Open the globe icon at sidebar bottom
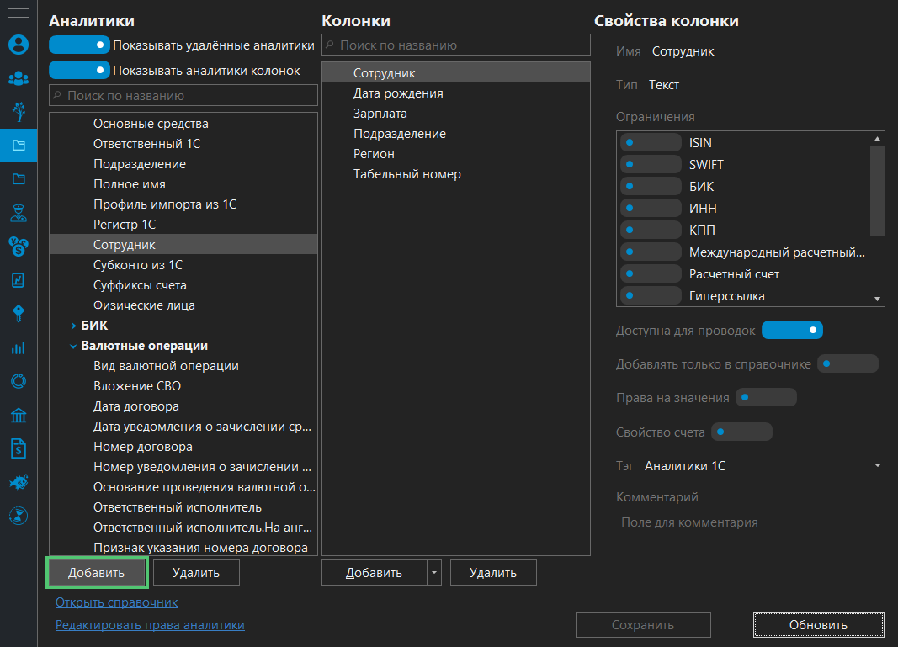 pos(18,516)
